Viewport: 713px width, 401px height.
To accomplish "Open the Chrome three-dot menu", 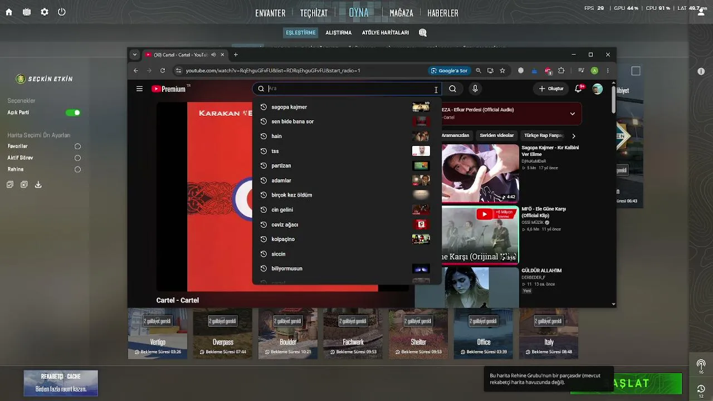I will (608, 71).
